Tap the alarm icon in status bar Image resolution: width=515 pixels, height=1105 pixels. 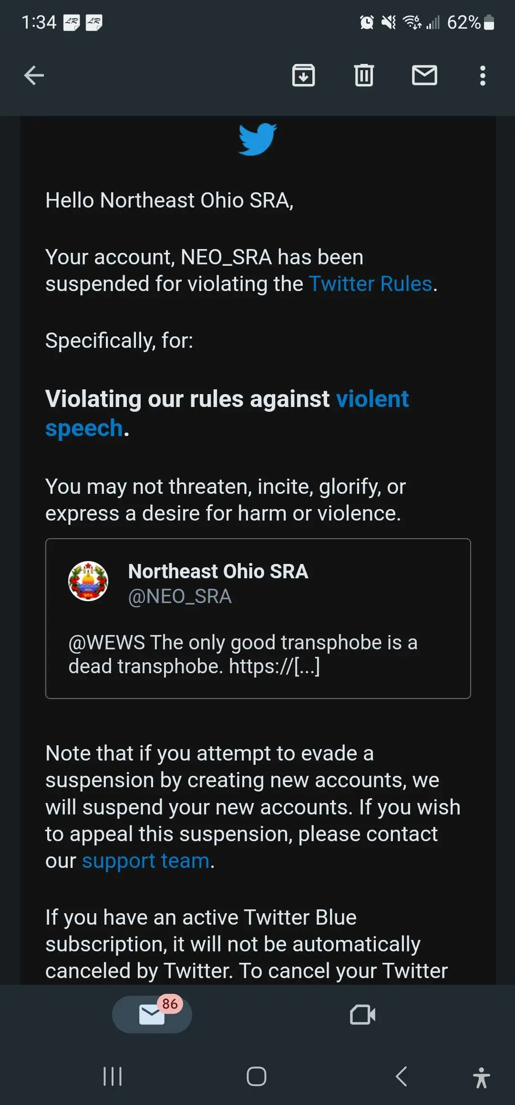click(x=367, y=22)
